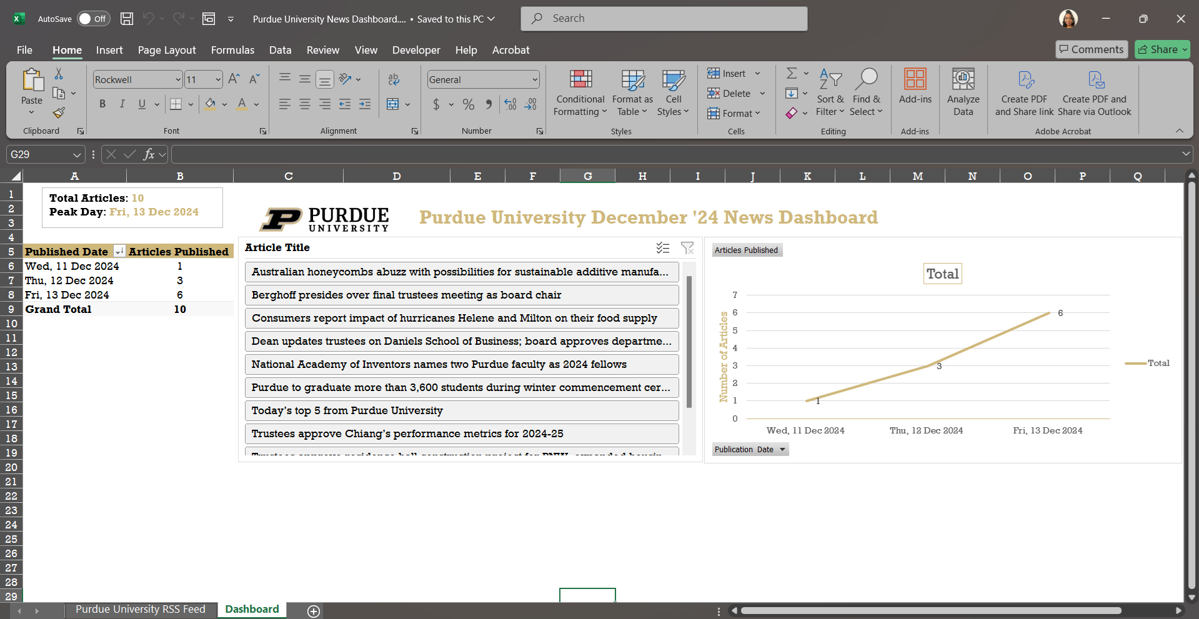This screenshot has width=1199, height=619.
Task: Toggle Italic formatting
Action: 122,104
